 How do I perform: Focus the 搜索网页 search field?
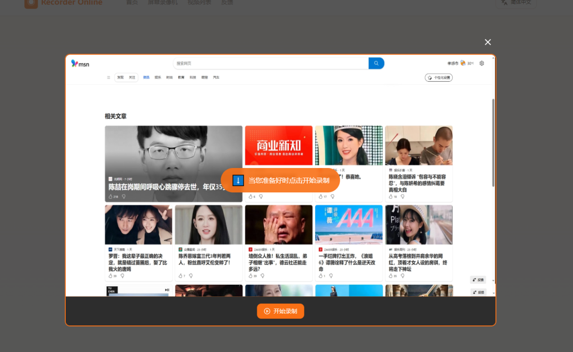pos(271,63)
